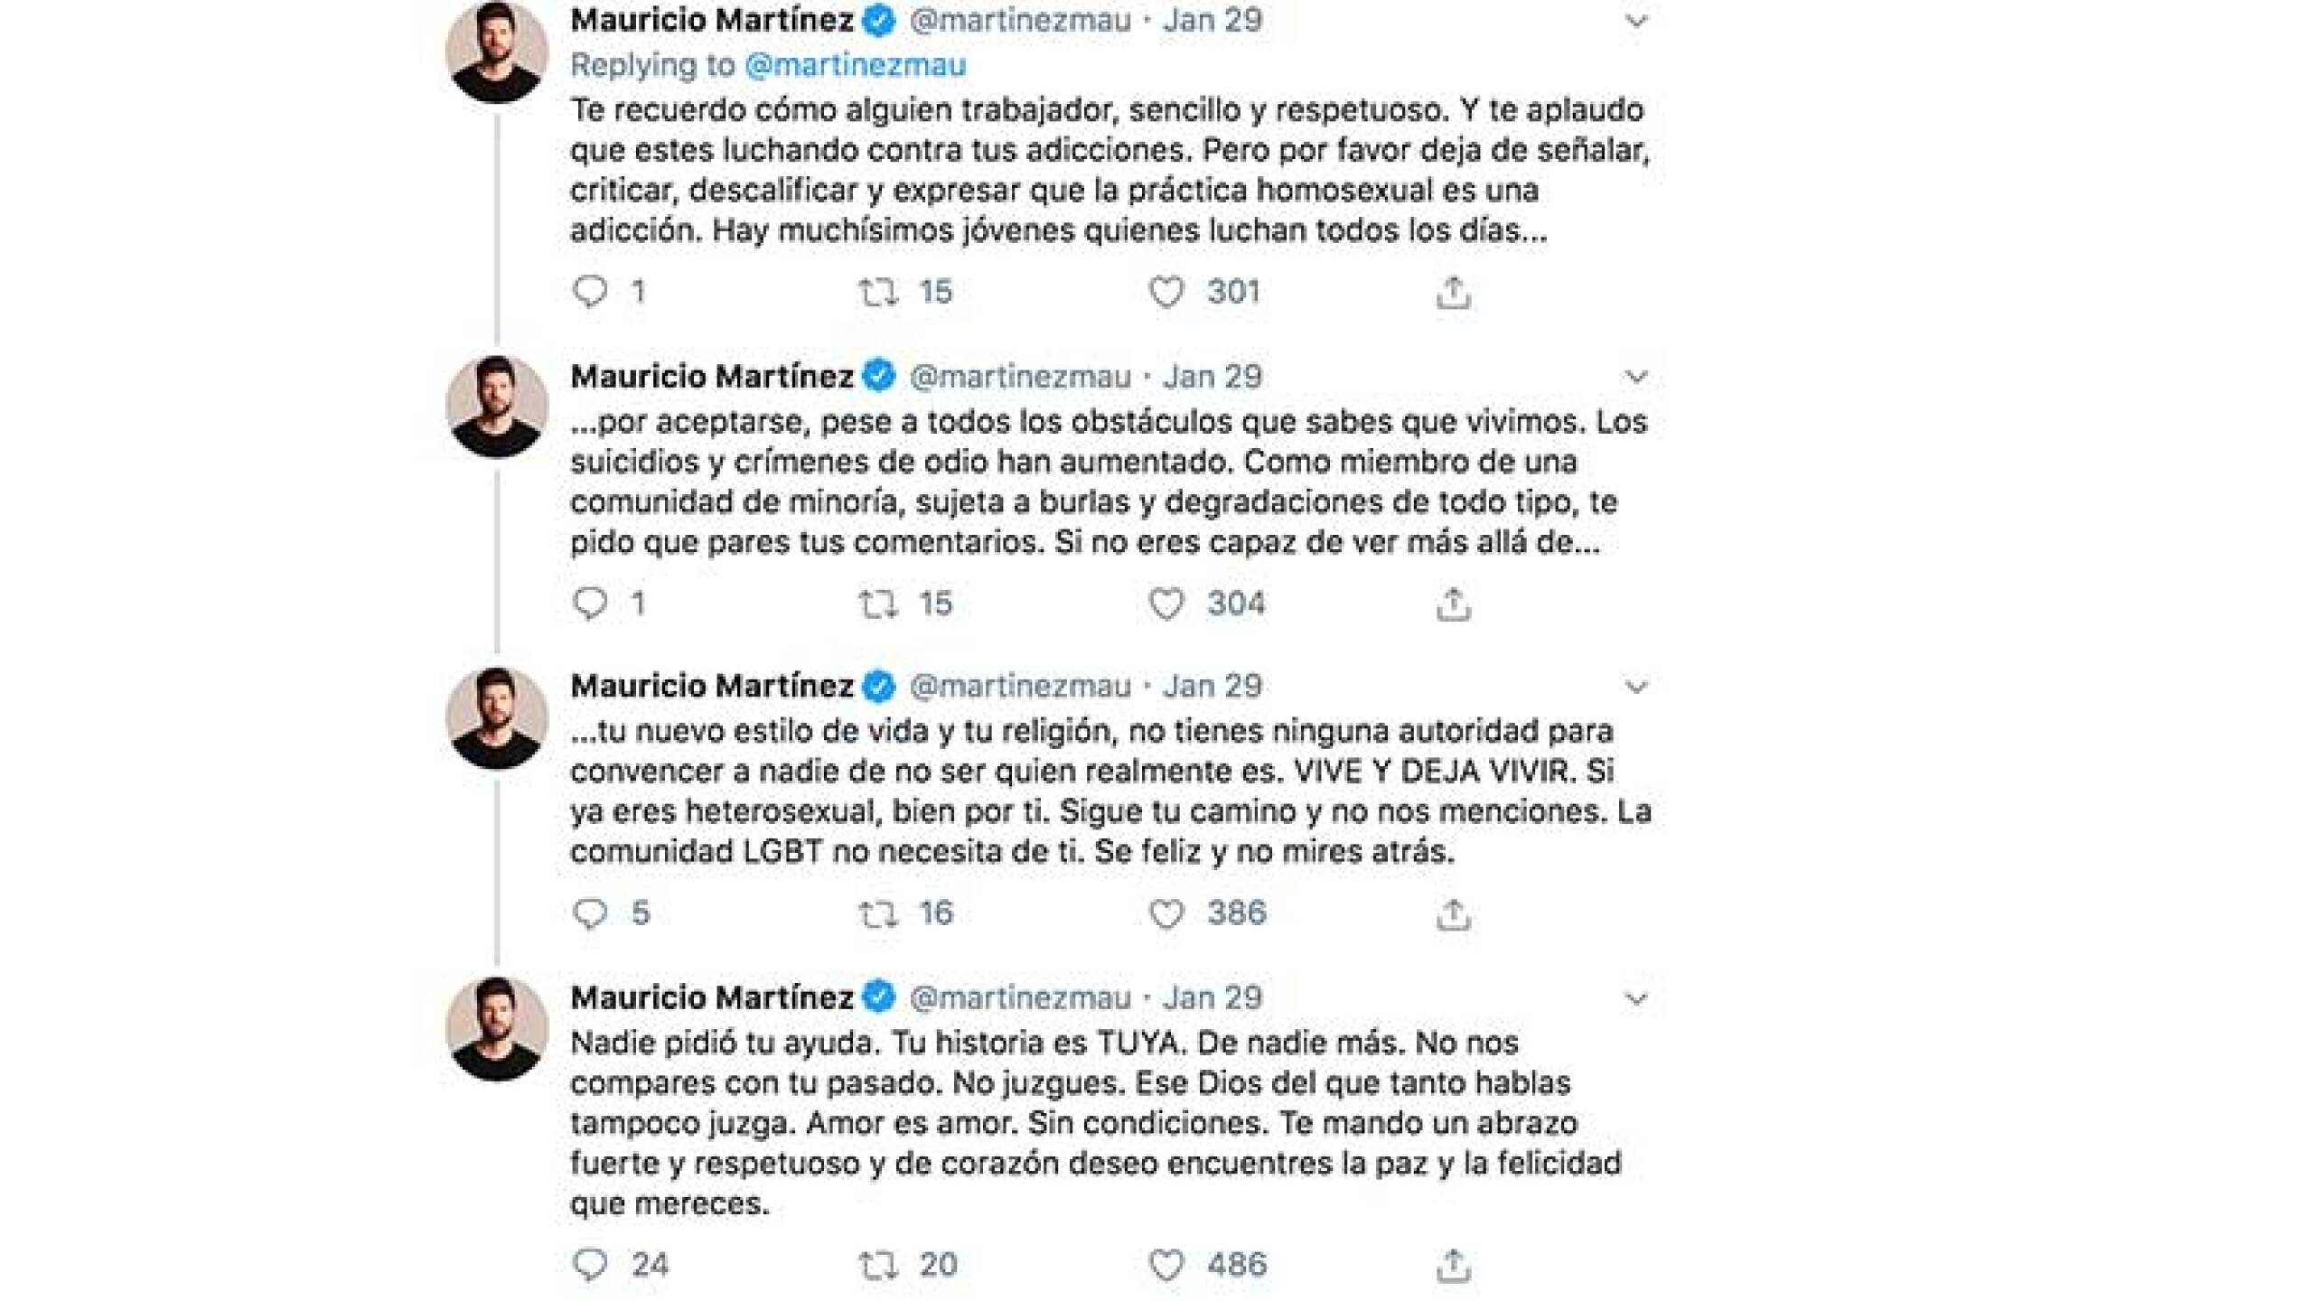The image size is (2313, 1301).
Task: Open the chevron menu on 'tu nuevo estilo' tweet
Action: pyautogui.click(x=1636, y=687)
